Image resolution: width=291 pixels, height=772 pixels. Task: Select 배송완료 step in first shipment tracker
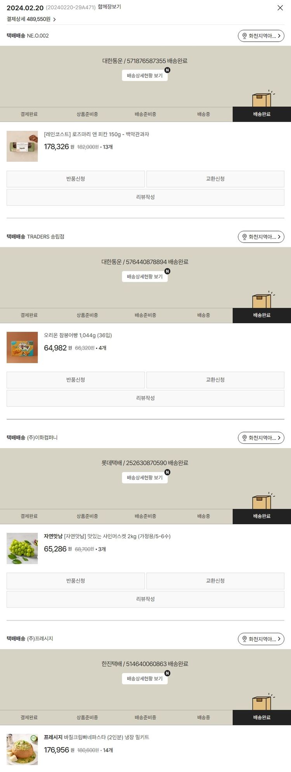tap(262, 114)
